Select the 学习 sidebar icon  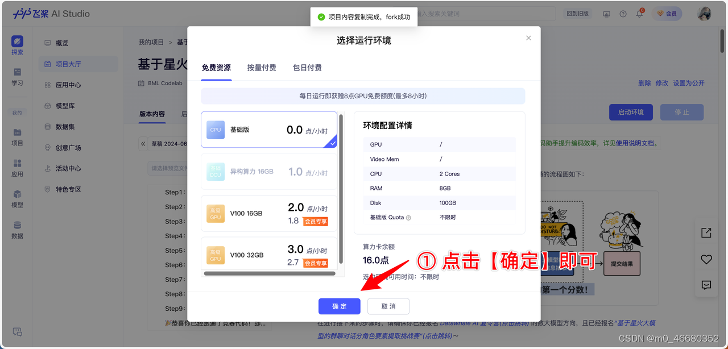tap(16, 76)
